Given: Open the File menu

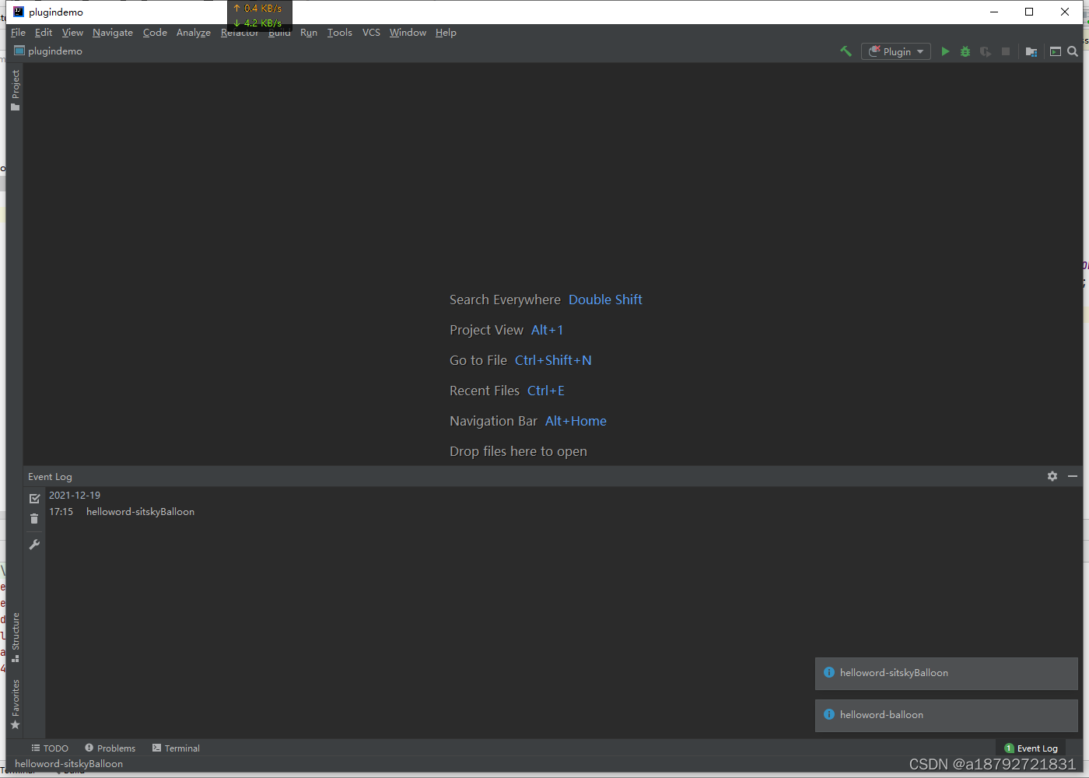Looking at the screenshot, I should click(x=18, y=33).
